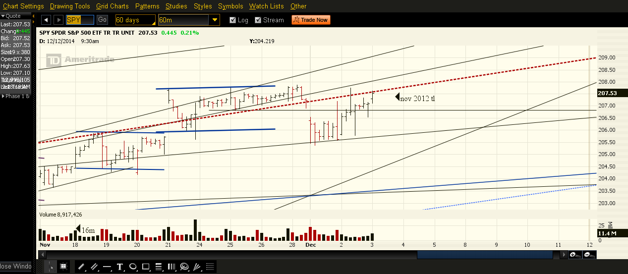
Task: Select the parallel channel lines tool
Action: pos(94,267)
